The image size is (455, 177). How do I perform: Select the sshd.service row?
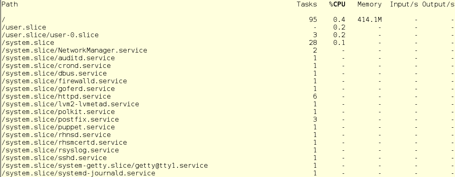[x=227, y=158]
